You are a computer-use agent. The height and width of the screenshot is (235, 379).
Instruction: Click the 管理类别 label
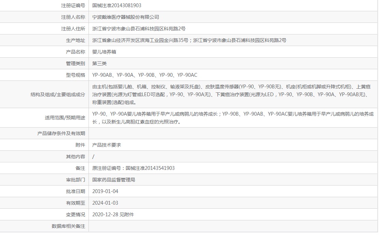click(x=75, y=63)
